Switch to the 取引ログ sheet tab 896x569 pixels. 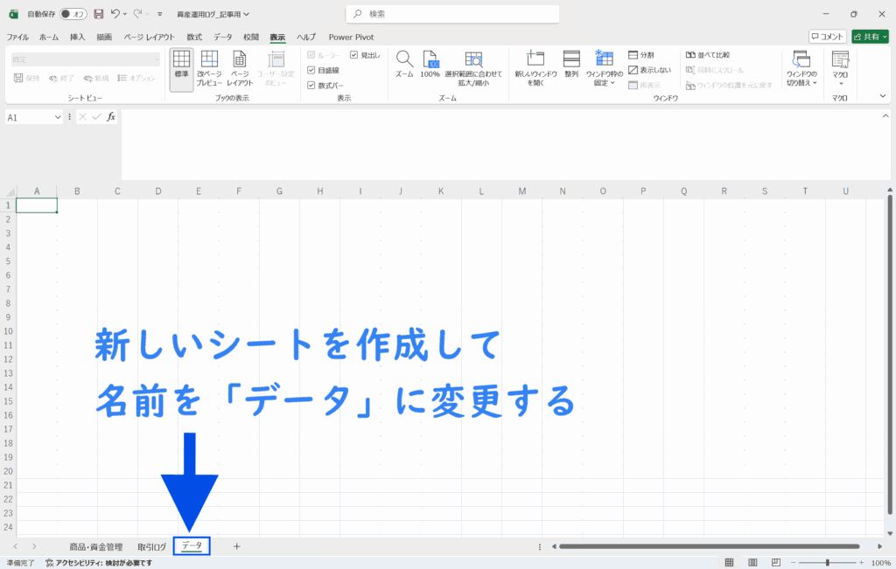[151, 546]
